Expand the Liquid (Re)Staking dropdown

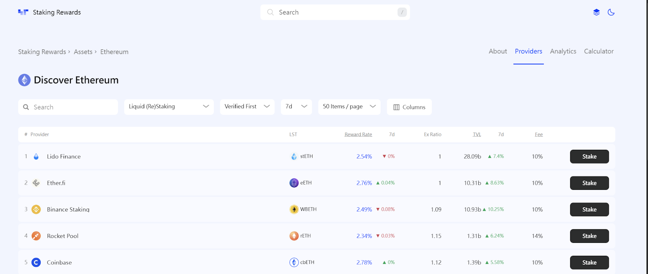[x=168, y=107]
